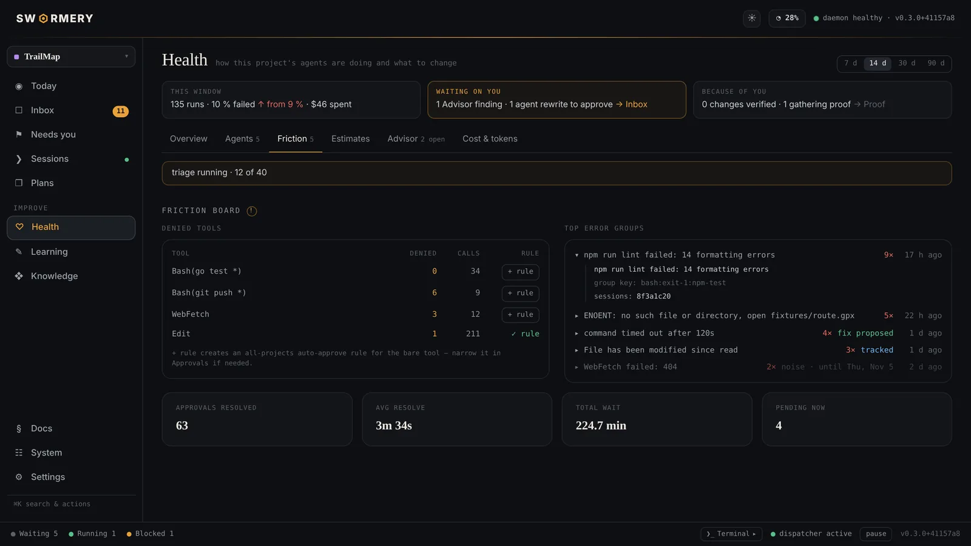Open the Today sidebar icon

click(x=19, y=86)
